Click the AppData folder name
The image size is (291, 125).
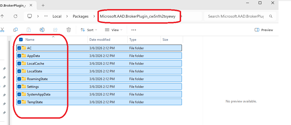34,56
